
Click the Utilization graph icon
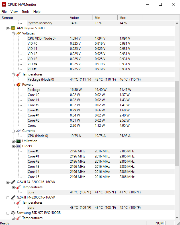tap(19, 141)
